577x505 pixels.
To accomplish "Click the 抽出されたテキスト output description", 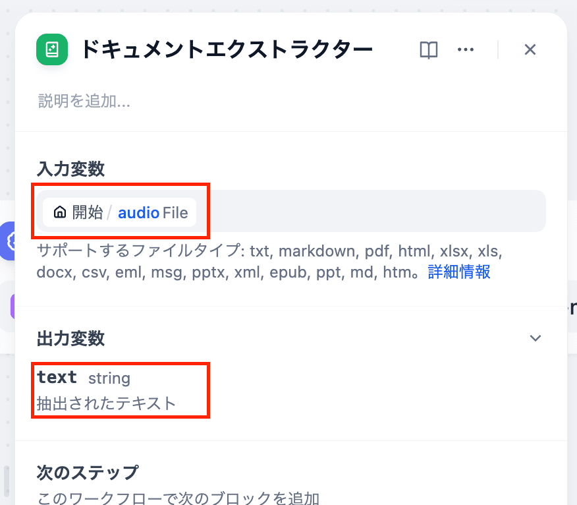I will pyautogui.click(x=107, y=403).
